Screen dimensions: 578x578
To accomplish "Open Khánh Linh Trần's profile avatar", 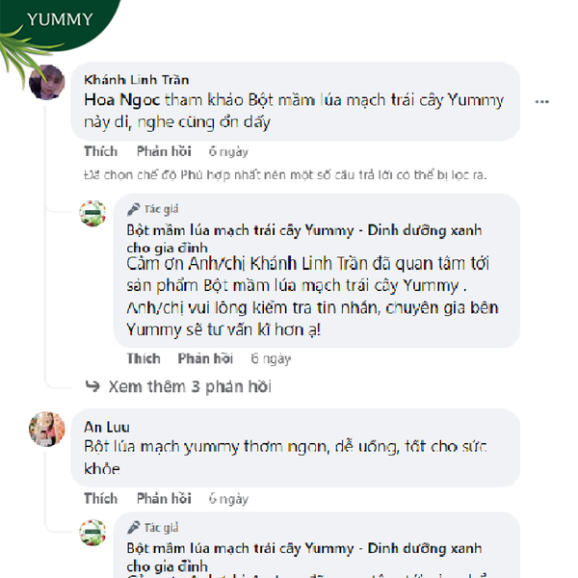I will (47, 83).
